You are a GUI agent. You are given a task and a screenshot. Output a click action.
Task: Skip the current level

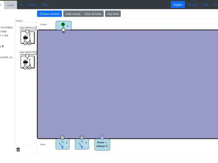pyautogui.click(x=113, y=14)
